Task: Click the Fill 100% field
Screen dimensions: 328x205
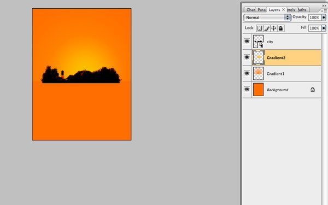Action: click(x=315, y=28)
